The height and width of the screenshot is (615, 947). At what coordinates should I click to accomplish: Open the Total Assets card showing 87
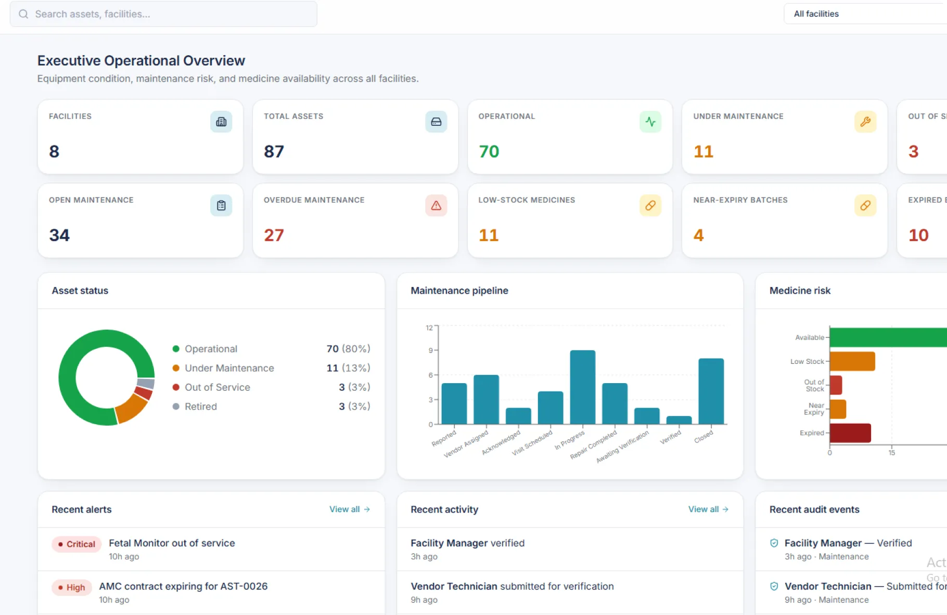tap(355, 137)
